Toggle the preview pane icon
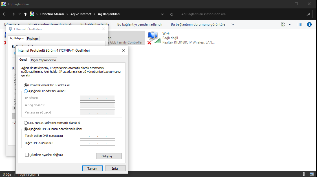The height and width of the screenshot is (193, 317). 299,24
